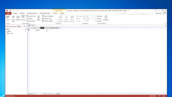Switch to the TABLE ribbon tab
Viewport: 172px width, 97px height.
(62, 13)
